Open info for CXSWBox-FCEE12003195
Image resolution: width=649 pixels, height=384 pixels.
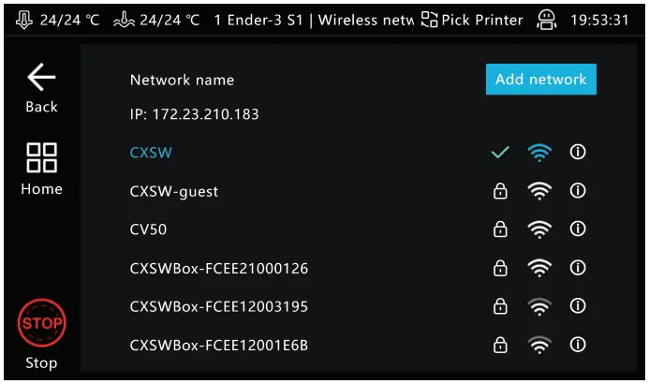click(x=578, y=306)
